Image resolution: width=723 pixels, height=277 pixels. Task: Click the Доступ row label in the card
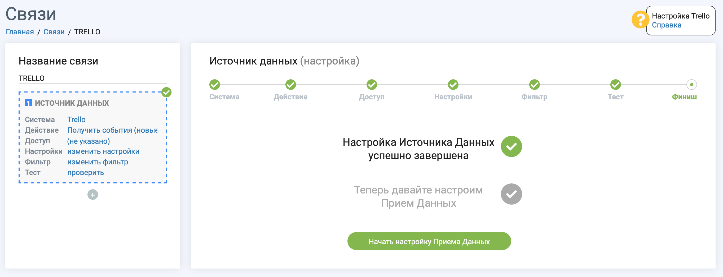click(37, 141)
